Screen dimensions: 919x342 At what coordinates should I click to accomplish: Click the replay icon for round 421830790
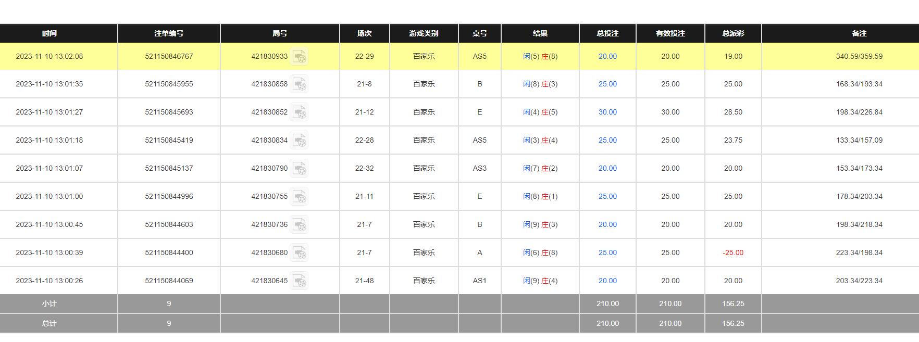pos(299,169)
